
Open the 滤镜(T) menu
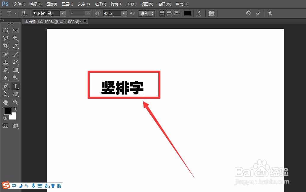click(117, 4)
